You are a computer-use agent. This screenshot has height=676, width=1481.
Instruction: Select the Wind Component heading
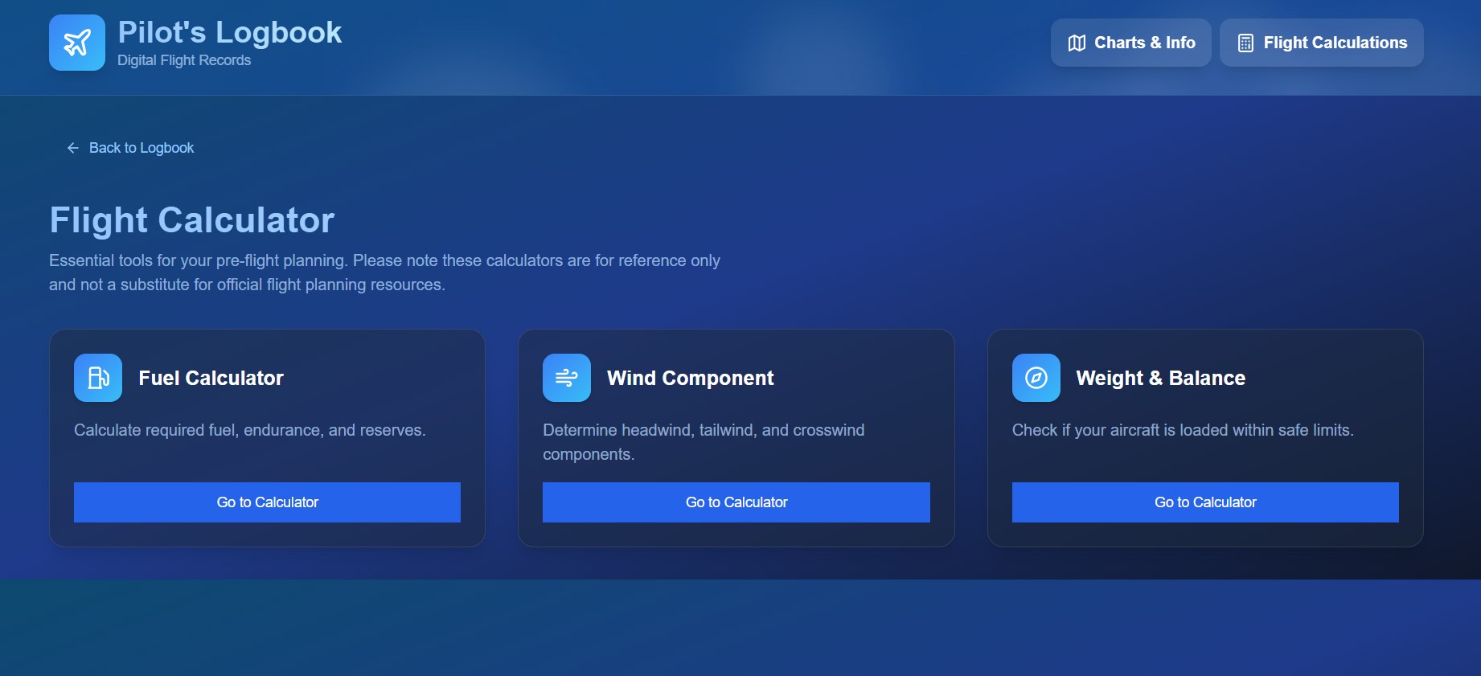(690, 378)
